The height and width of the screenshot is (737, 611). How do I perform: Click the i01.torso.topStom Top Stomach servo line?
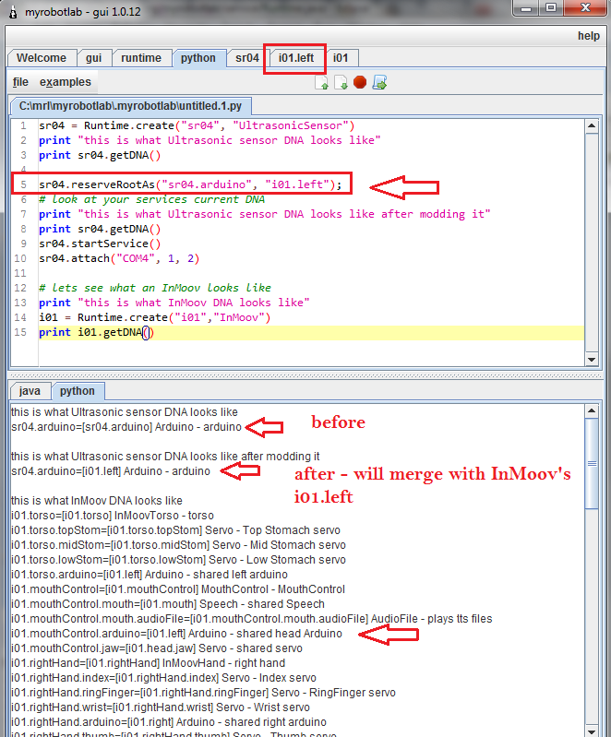pyautogui.click(x=175, y=530)
